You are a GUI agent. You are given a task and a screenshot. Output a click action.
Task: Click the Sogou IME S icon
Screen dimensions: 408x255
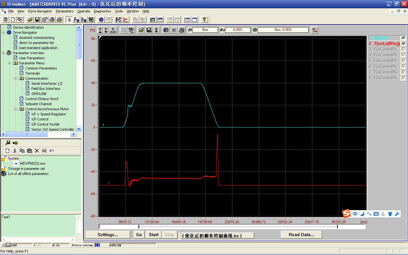[x=346, y=213]
